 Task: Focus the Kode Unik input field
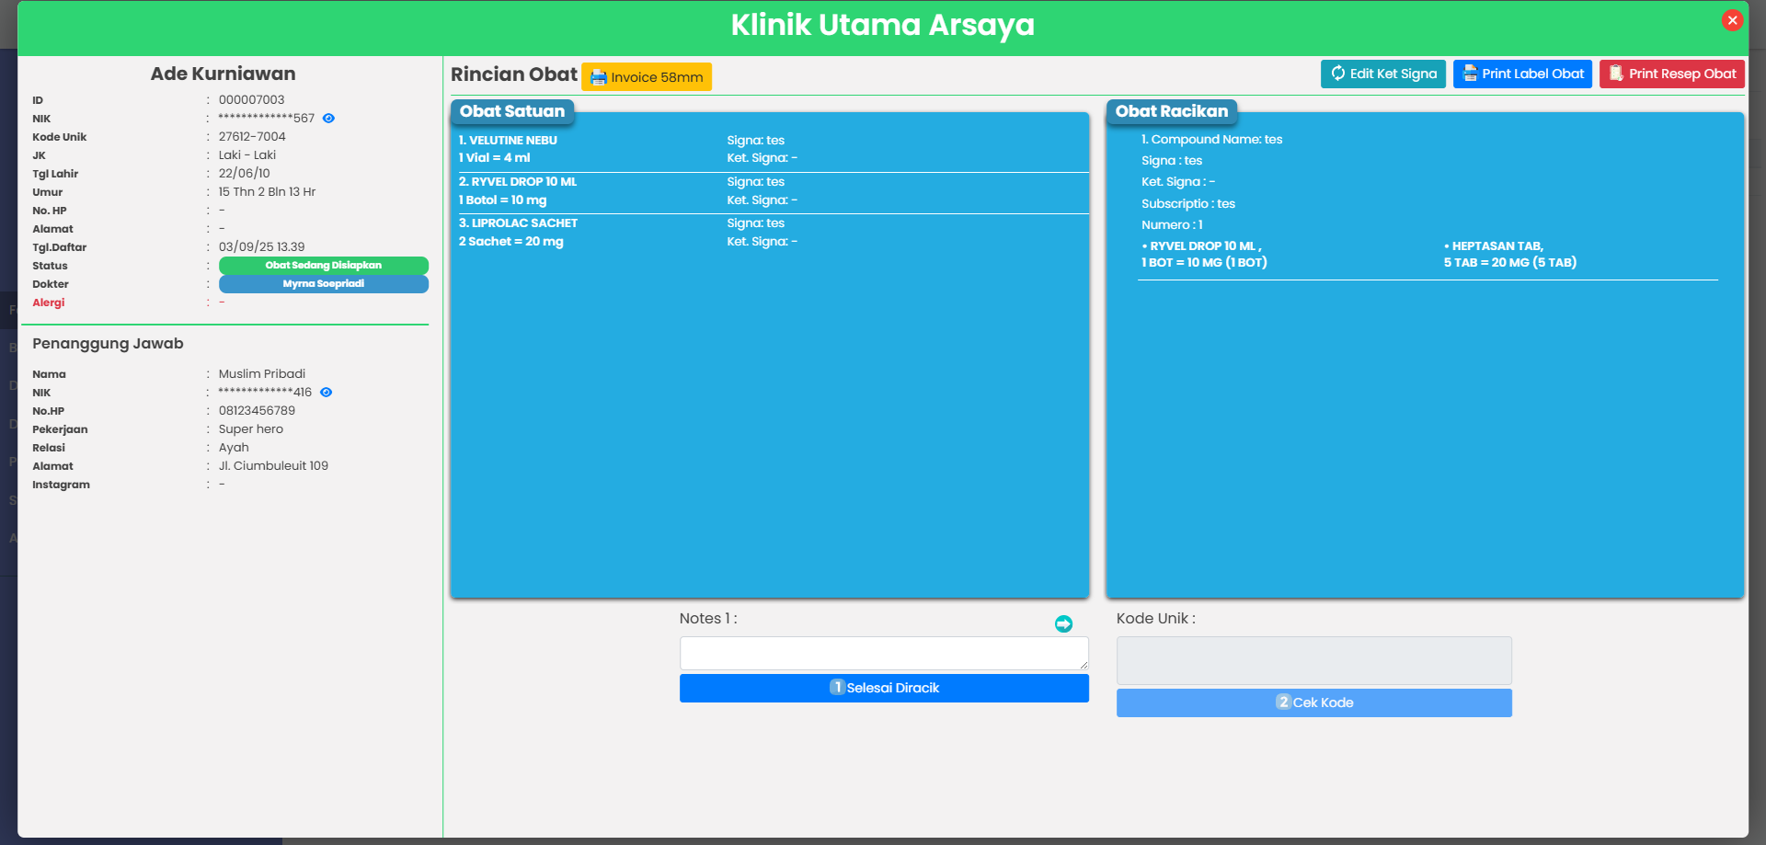pos(1313,660)
